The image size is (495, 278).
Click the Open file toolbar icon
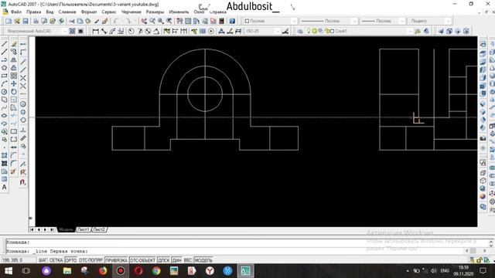pos(17,21)
